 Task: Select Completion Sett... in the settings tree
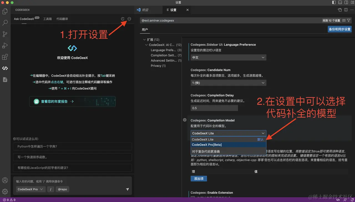[166, 55]
